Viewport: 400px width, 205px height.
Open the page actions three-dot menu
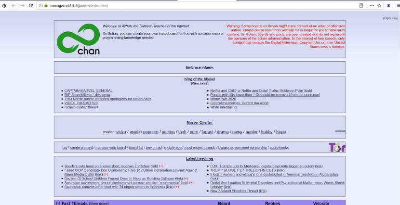371,5
